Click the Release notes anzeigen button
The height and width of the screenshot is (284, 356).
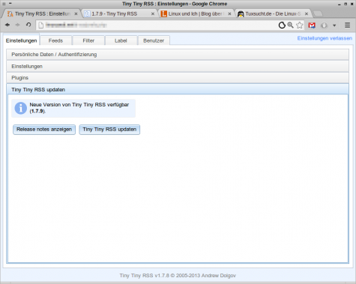tap(44, 130)
